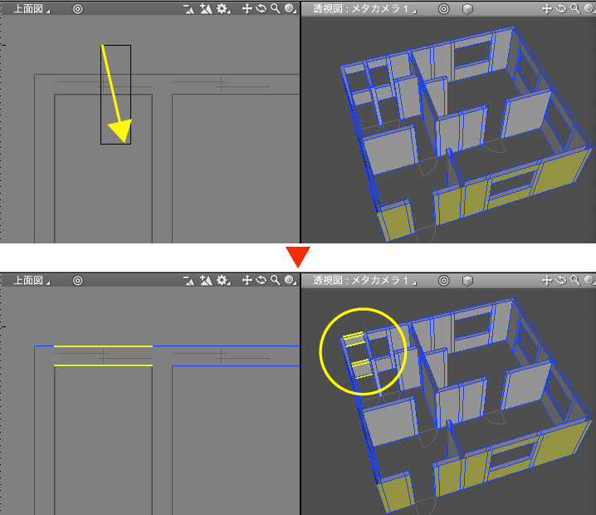Open the 上面図 view dropdown in the upper panel
Image resolution: width=596 pixels, height=515 pixels.
coord(32,9)
